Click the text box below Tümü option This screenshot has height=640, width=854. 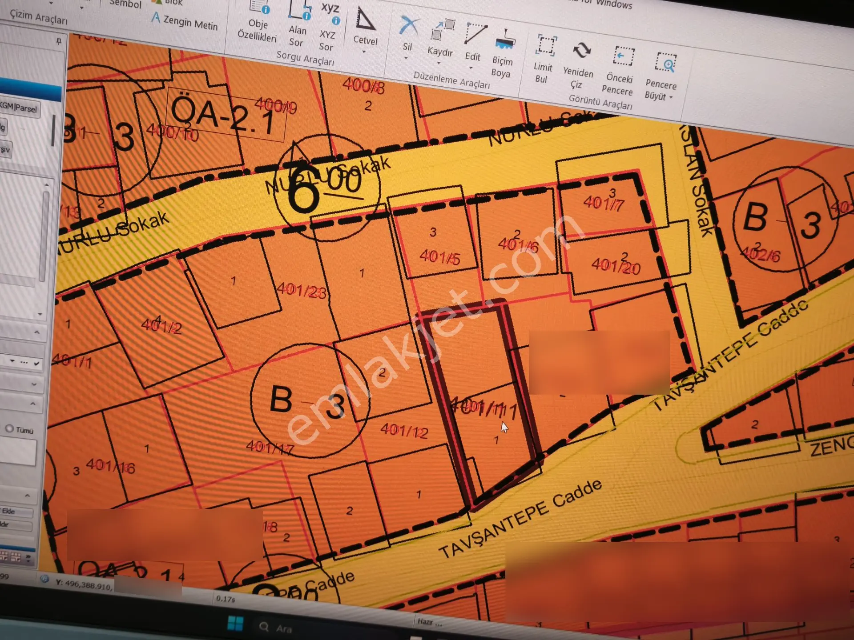pos(17,452)
